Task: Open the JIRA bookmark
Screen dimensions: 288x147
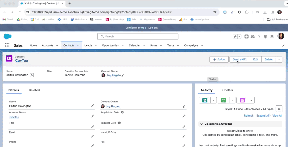Action: [x=62, y=20]
